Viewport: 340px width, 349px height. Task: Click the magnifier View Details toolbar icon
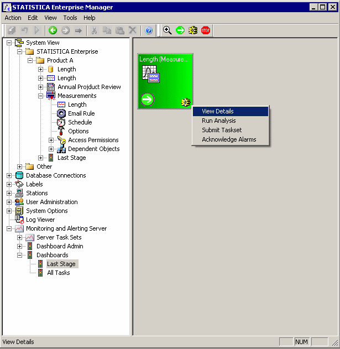point(168,30)
